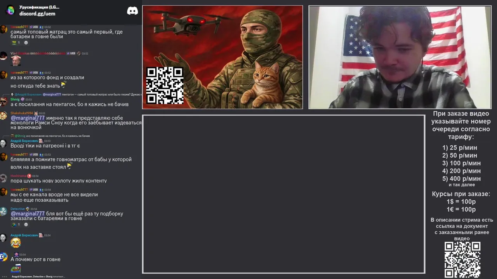
Task: Click the soldier with cat and drone image
Action: coord(222,57)
